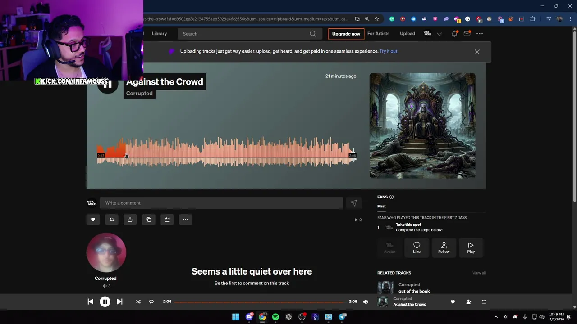This screenshot has width=577, height=324.
Task: Follow the Try it out link
Action: tap(388, 51)
